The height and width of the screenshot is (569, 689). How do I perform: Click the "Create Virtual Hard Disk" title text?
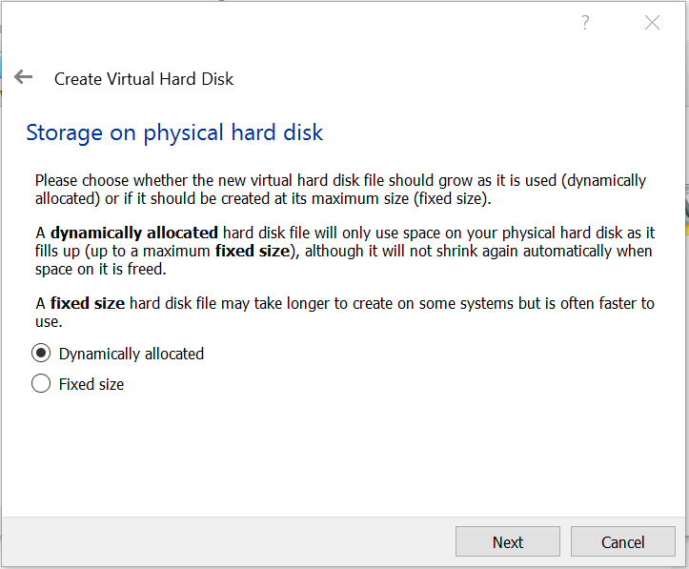click(x=144, y=79)
